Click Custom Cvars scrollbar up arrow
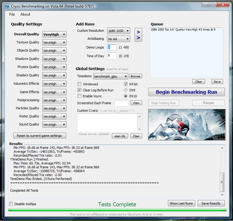Screen dimensions: 233x221 point(139,116)
